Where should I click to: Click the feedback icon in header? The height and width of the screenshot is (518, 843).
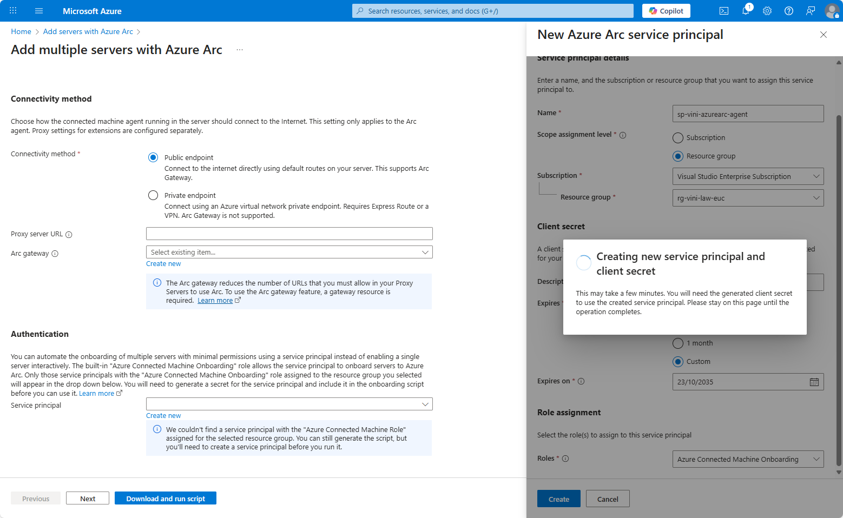tap(810, 11)
